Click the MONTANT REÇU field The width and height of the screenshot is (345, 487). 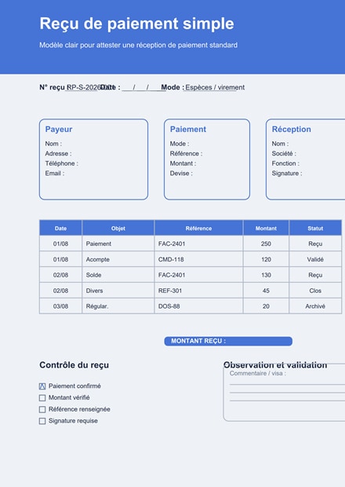(228, 341)
